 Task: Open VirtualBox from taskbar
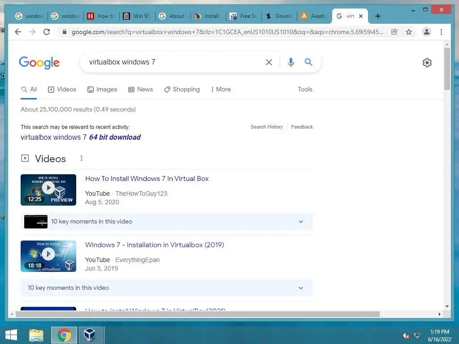point(90,335)
